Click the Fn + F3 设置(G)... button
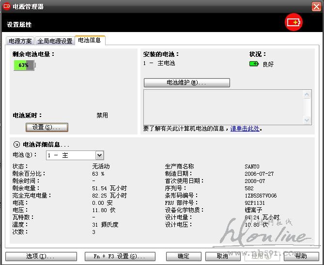This screenshot has width=324, height=265. (x=120, y=256)
